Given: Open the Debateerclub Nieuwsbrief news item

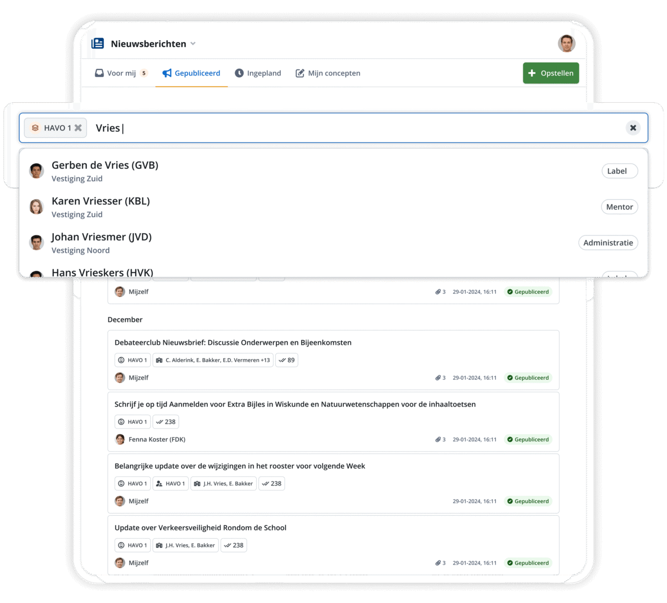Looking at the screenshot, I should pyautogui.click(x=233, y=343).
